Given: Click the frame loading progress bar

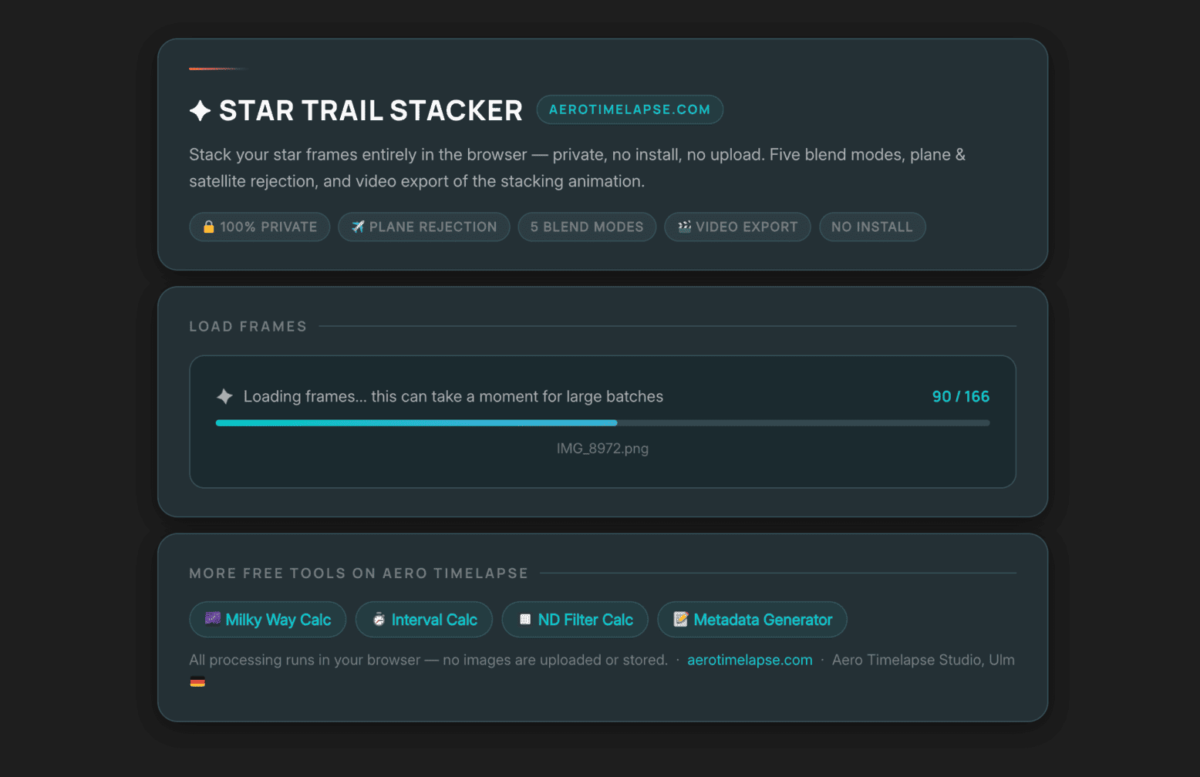Looking at the screenshot, I should 602,423.
